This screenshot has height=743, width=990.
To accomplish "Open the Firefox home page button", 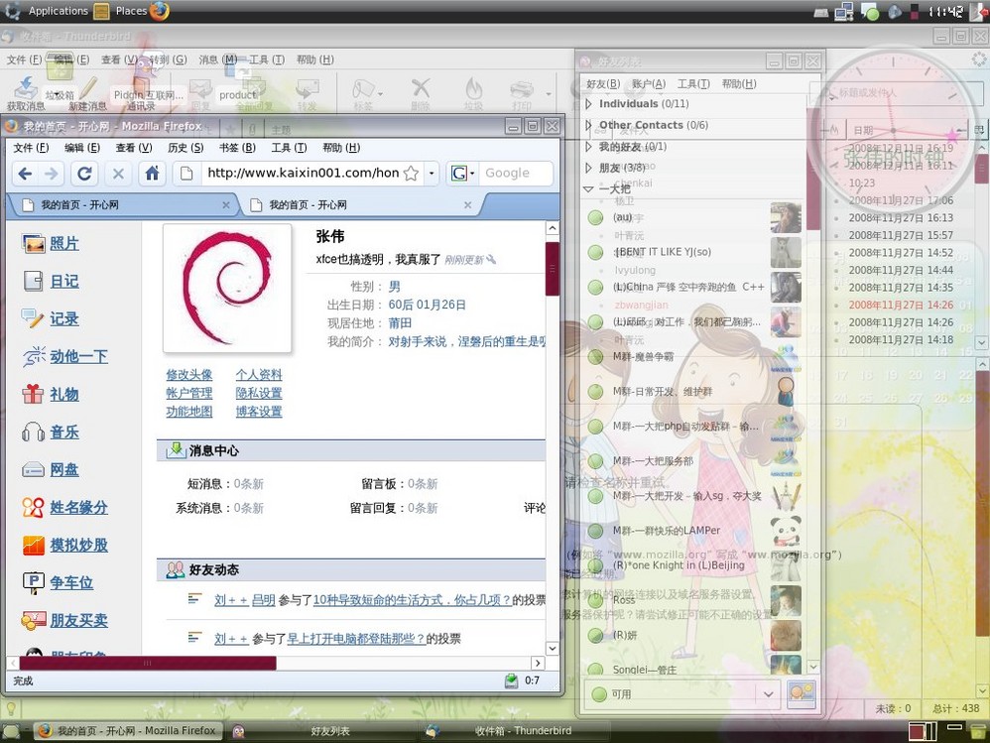I will [x=152, y=173].
